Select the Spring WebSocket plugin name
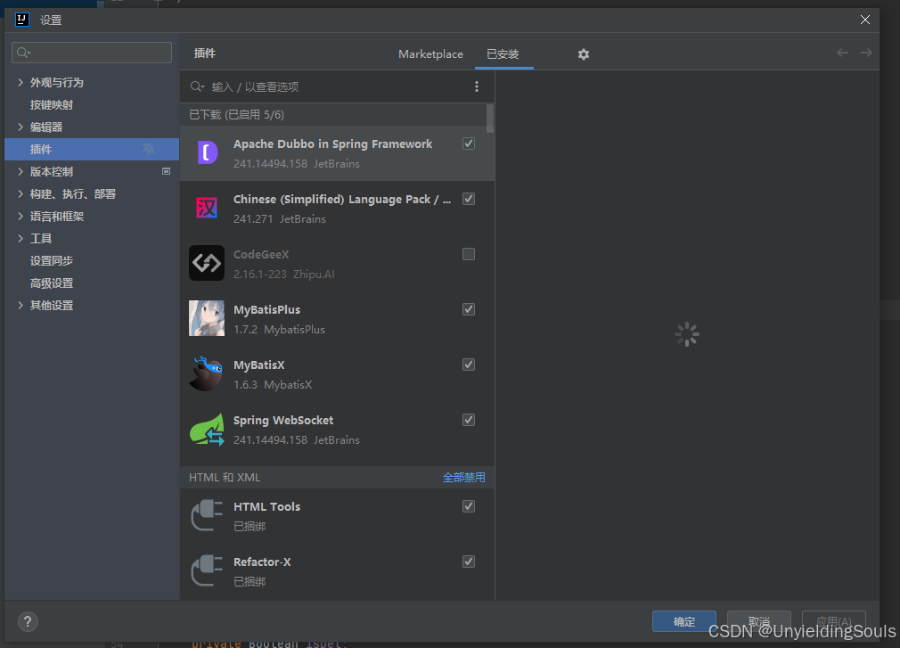 [283, 420]
